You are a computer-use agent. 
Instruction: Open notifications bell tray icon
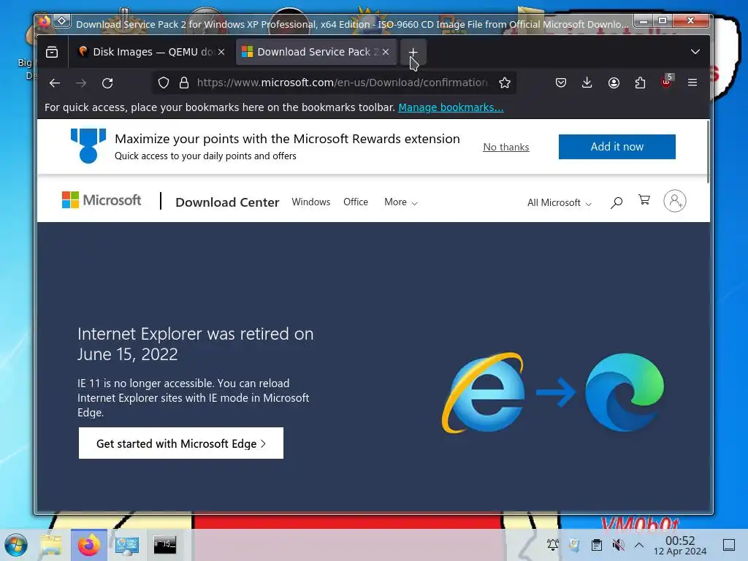click(x=553, y=544)
